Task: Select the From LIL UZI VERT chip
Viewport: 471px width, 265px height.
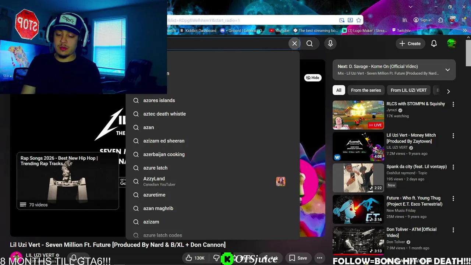Action: click(408, 90)
